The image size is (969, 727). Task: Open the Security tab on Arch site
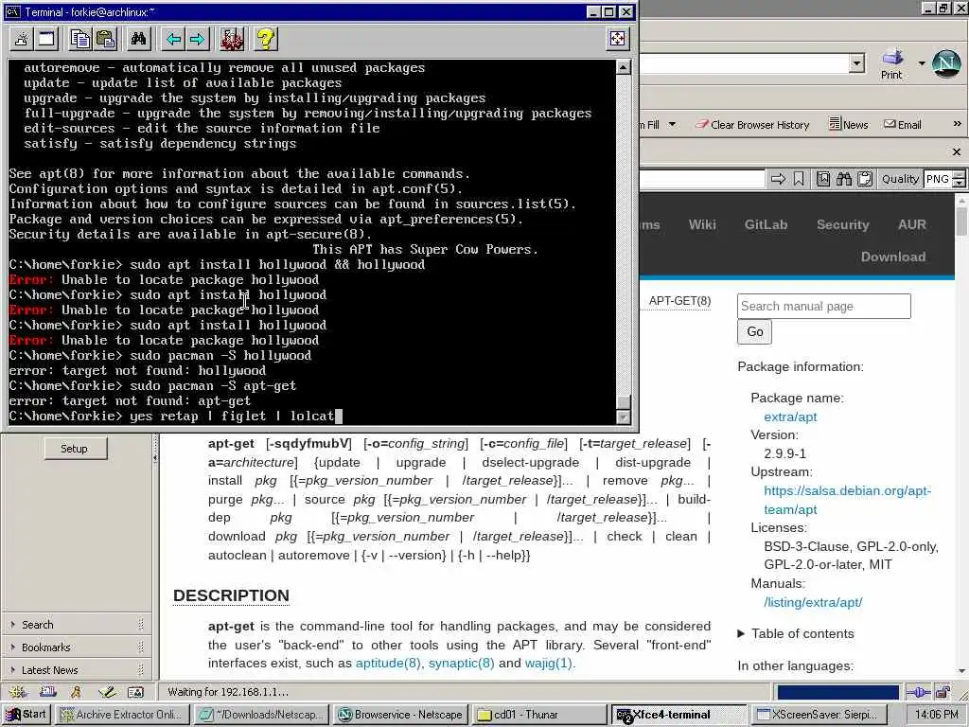tap(842, 224)
